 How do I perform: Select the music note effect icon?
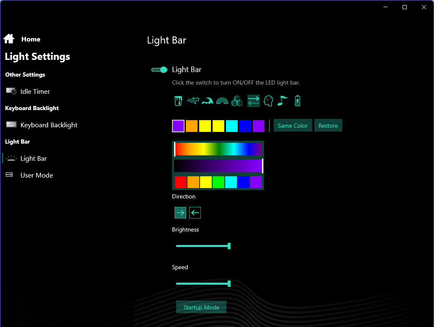282,101
